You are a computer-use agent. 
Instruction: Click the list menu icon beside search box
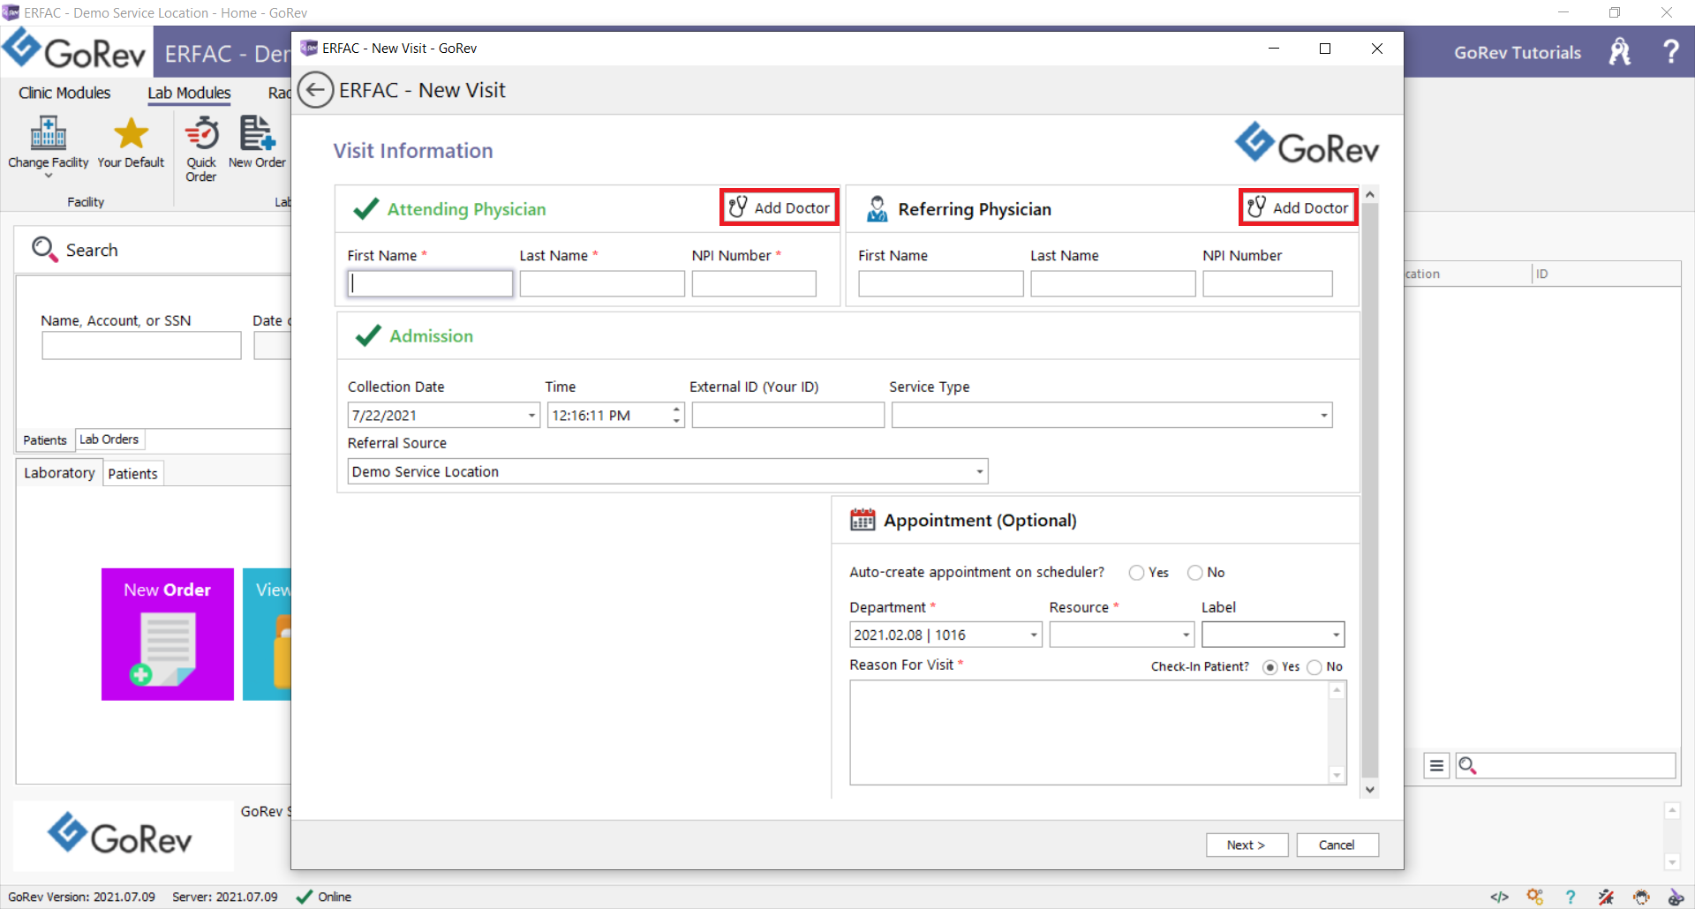[x=1436, y=765]
